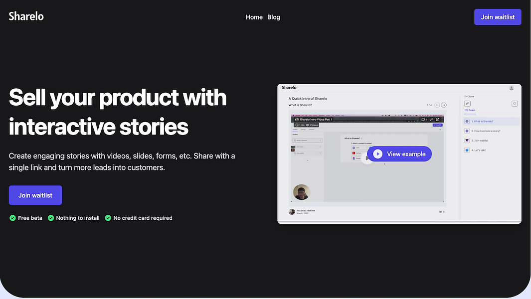Click the green check beside No credit card required

point(108,218)
